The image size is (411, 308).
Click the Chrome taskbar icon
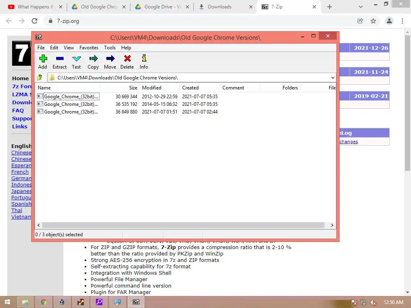43,302
